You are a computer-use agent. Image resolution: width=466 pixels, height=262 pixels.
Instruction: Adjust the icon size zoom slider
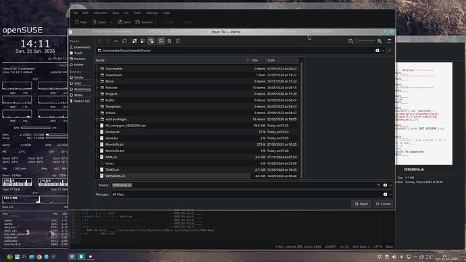coord(365,41)
